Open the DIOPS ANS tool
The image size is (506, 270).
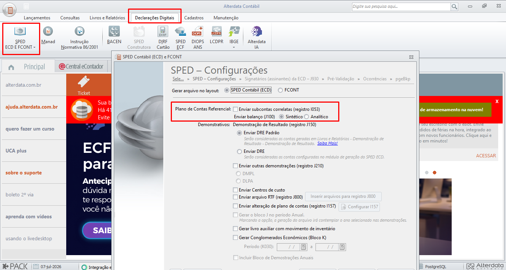point(198,38)
